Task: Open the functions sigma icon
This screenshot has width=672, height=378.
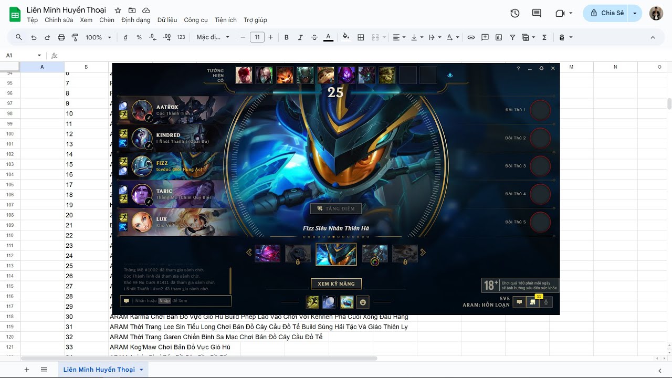Action: click(x=544, y=37)
